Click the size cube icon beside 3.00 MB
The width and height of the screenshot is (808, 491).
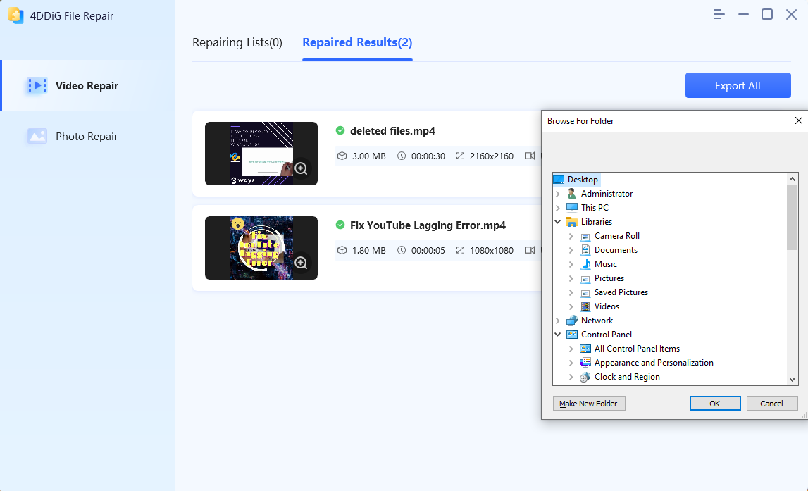342,156
